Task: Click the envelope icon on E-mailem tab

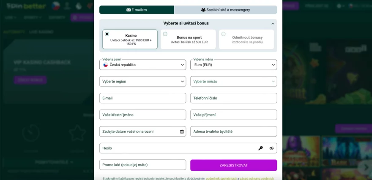Action: pos(129,10)
